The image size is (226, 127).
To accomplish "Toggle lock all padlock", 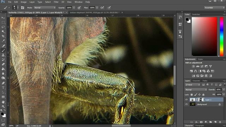I will (x=203, y=95).
